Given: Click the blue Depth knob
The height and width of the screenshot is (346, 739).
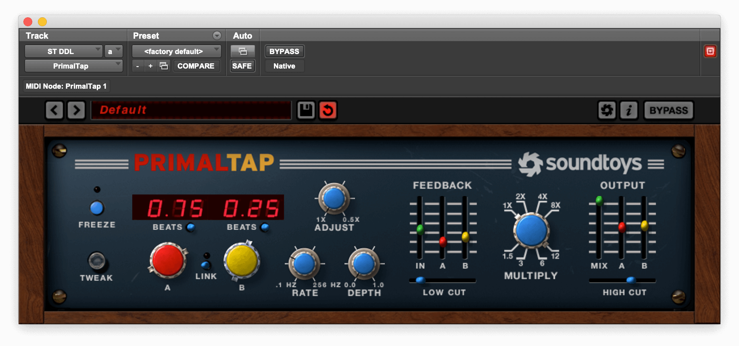Looking at the screenshot, I should pyautogui.click(x=364, y=264).
